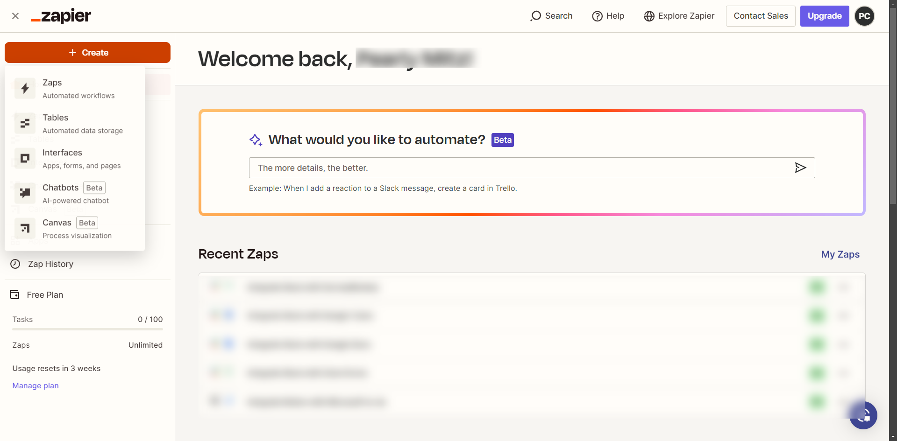Expand the Create menu button

pyautogui.click(x=87, y=53)
